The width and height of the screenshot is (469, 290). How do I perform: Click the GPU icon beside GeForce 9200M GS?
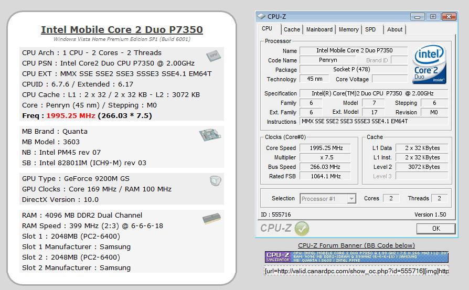point(215,180)
